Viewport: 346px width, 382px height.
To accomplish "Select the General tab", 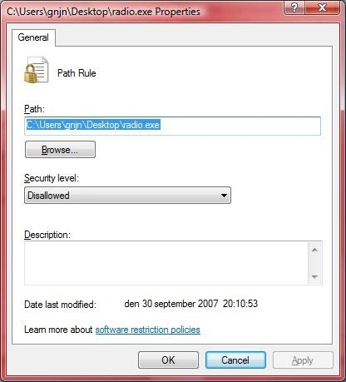I will [33, 37].
